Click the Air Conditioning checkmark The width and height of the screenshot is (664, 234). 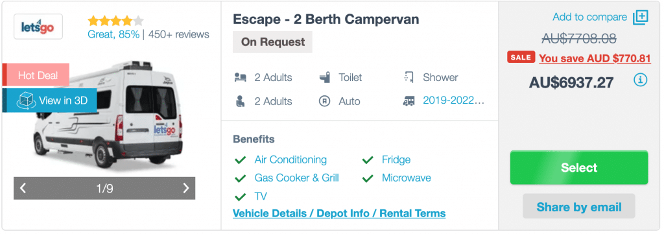[x=241, y=160]
